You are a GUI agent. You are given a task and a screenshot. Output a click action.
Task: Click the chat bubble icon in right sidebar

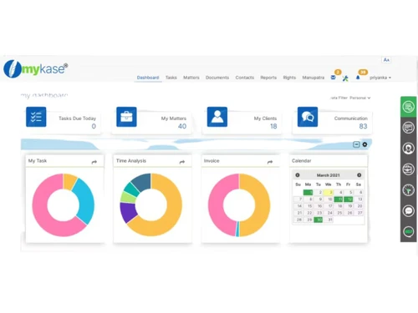pos(408,211)
